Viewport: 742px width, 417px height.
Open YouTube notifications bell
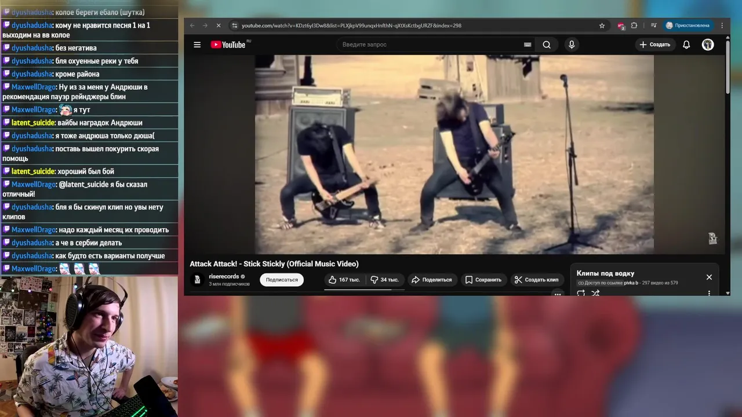(x=686, y=45)
